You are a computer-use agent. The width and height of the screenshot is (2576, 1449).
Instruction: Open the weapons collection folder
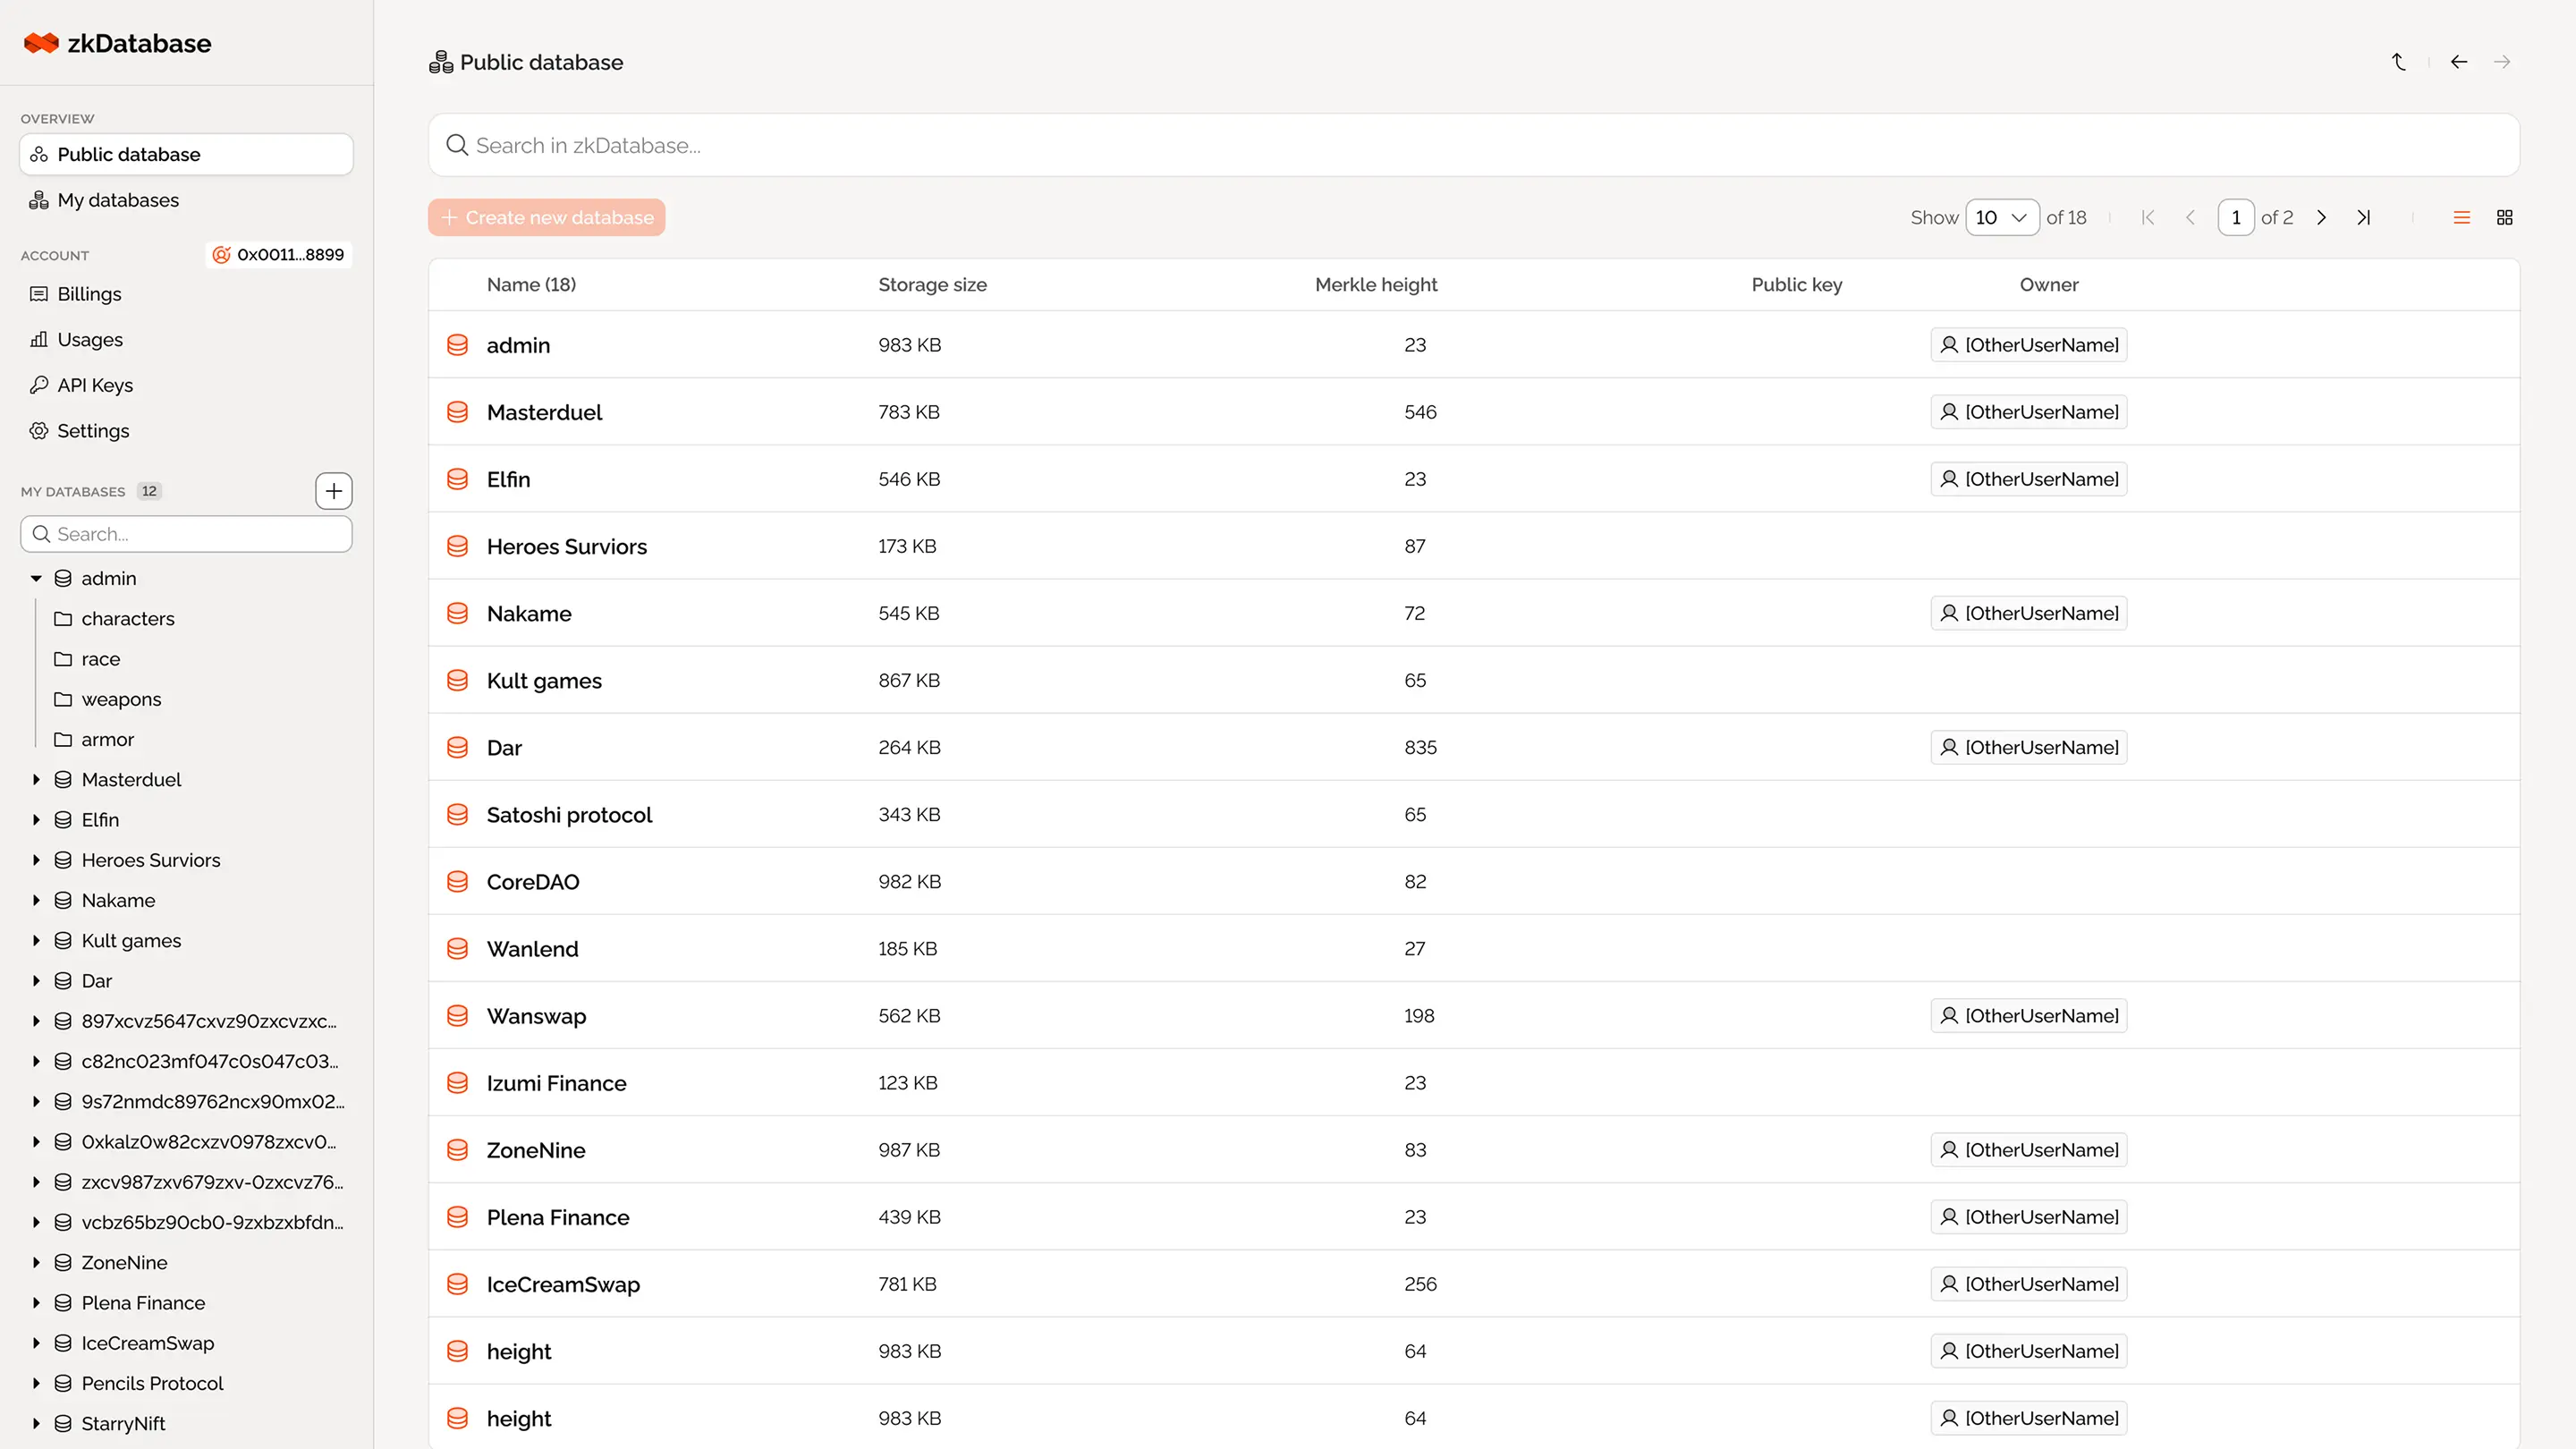tap(108, 699)
